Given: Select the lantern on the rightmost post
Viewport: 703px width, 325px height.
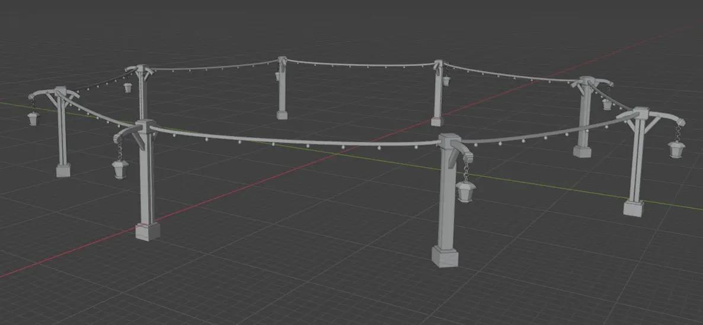Looking at the screenshot, I should pos(676,149).
